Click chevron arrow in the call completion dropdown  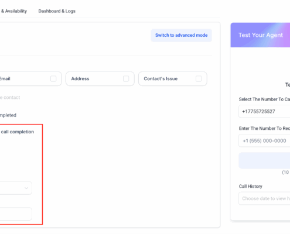pos(26,188)
